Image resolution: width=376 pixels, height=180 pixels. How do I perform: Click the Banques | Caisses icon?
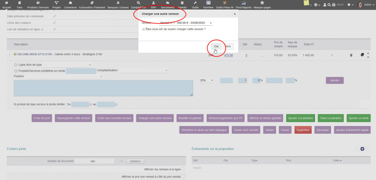tap(118, 3)
